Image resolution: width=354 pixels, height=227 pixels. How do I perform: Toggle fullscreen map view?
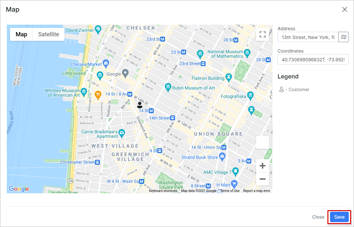262,34
